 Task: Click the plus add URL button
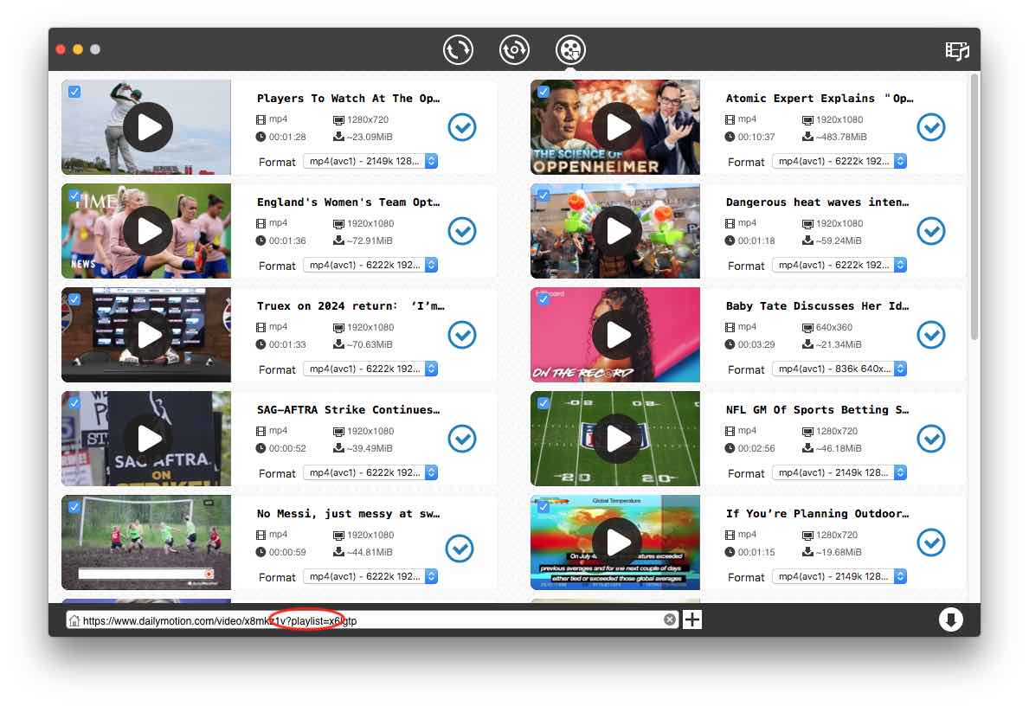[x=692, y=619]
